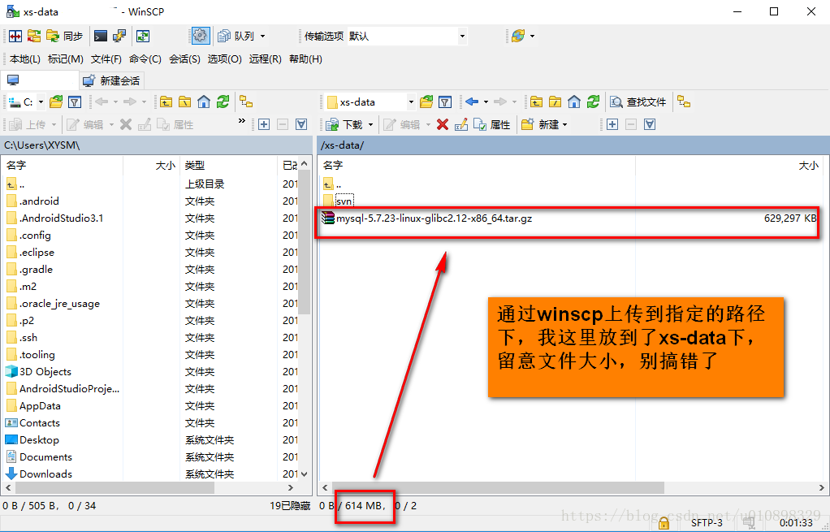The width and height of the screenshot is (830, 532).
Task: Expand the 队列 queue dropdown arrow
Action: pyautogui.click(x=262, y=36)
